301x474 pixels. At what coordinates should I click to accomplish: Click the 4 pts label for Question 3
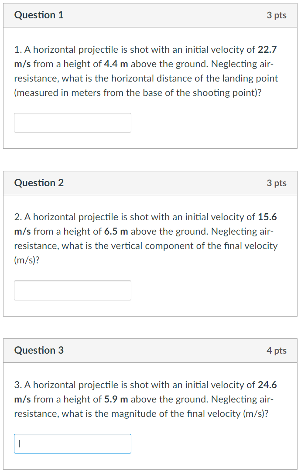click(277, 350)
